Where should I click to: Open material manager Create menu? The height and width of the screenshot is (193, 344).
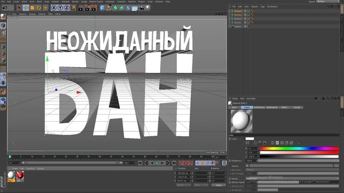click(15, 168)
